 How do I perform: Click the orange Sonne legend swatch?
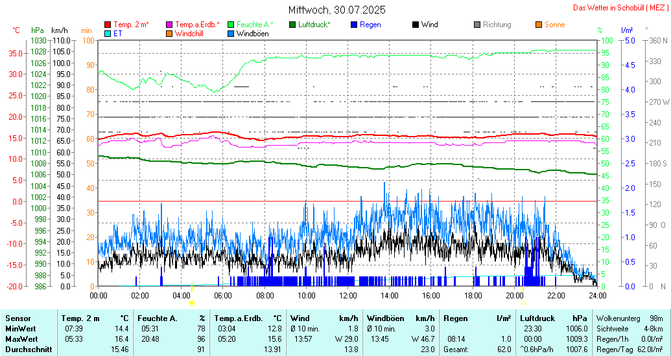coord(538,25)
